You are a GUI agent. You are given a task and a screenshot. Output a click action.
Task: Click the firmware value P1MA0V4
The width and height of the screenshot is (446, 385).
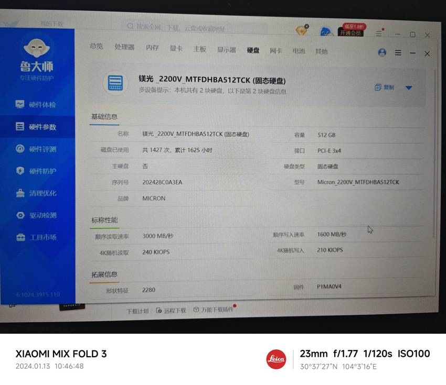(329, 287)
